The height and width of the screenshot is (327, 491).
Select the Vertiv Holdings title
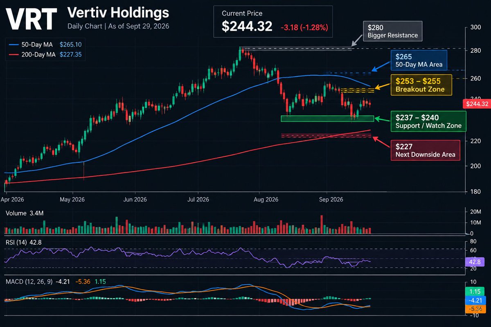click(117, 12)
